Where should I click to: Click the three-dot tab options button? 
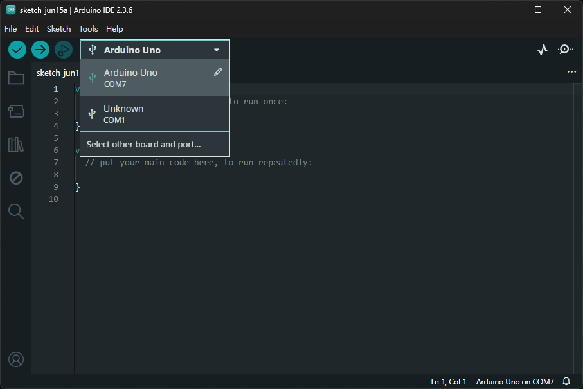pyautogui.click(x=571, y=72)
